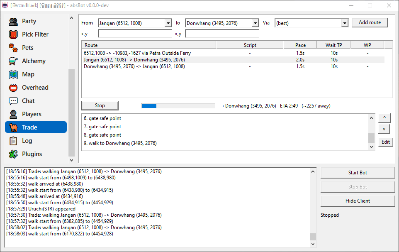
Task: Switch to the Pick Filter section
Action: [35, 34]
